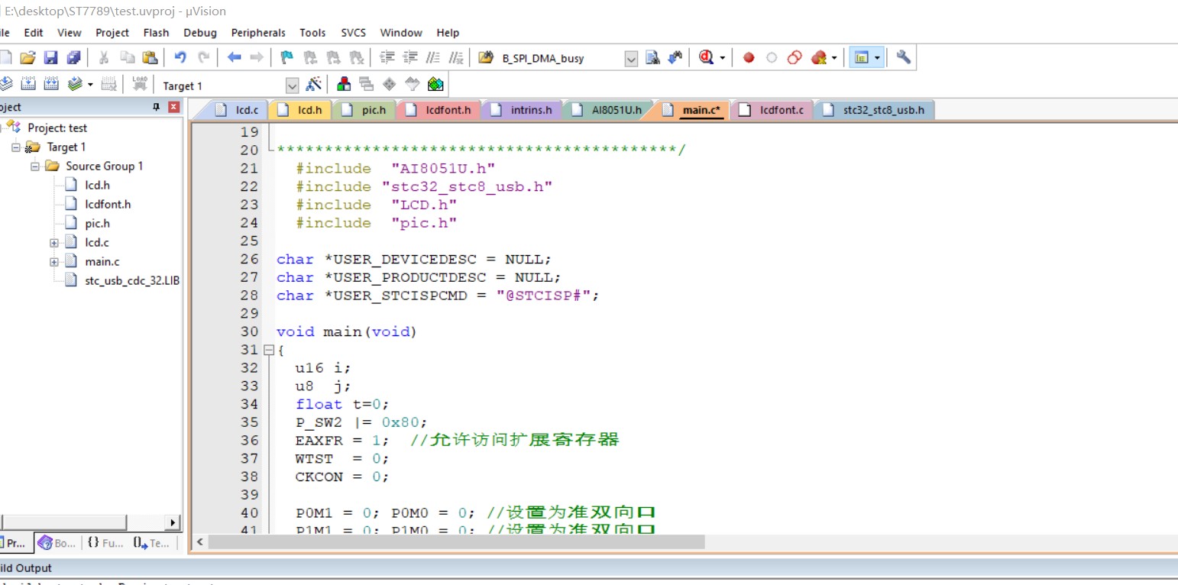Switch to the Templates panel tab
Viewport: 1178px width, 585px height.
coord(150,543)
